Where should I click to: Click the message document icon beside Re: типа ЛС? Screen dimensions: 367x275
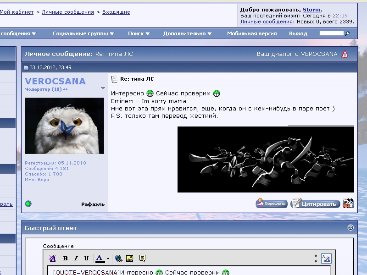click(x=114, y=79)
